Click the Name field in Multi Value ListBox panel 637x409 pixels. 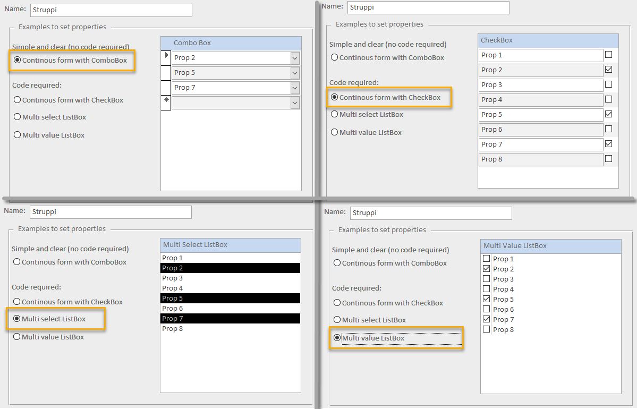pos(431,213)
